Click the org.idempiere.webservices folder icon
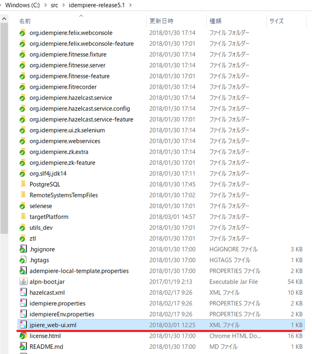Screen dimensions: 312x354 (22, 141)
